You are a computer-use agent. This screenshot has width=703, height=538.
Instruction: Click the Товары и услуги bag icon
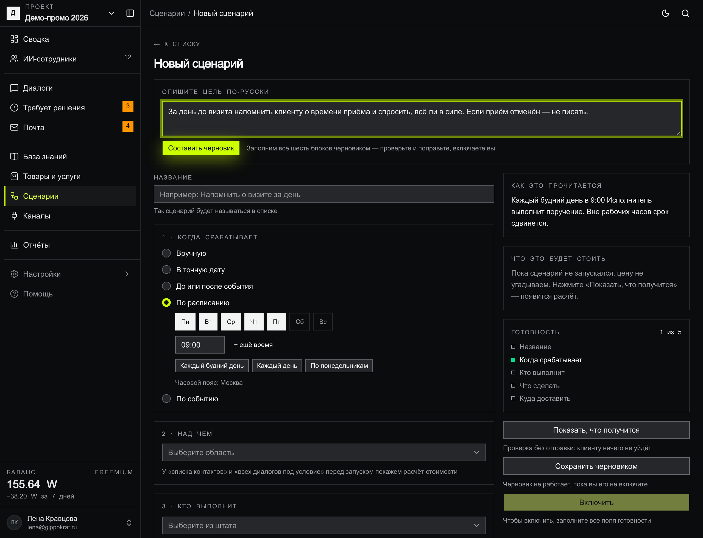pos(14,176)
